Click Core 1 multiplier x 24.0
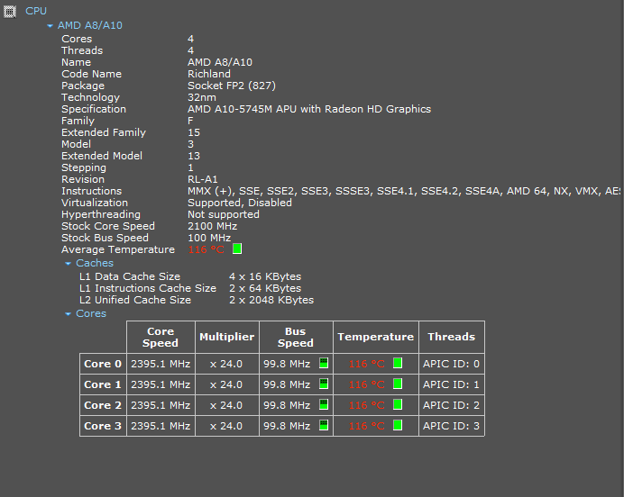Screen dimensions: 624x497 point(226,384)
